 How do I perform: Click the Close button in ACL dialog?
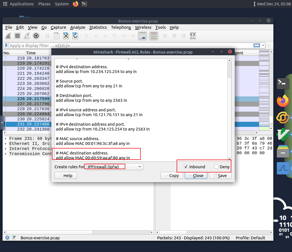[x=196, y=176]
